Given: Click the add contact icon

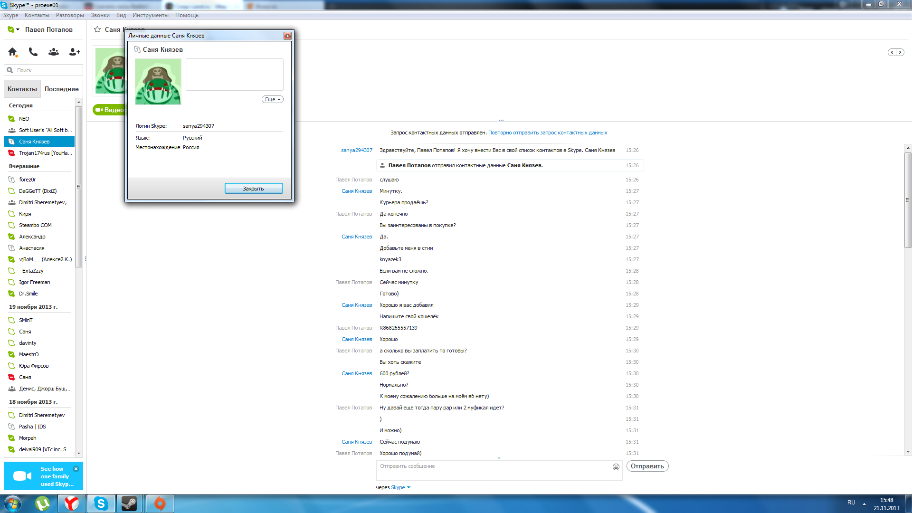Looking at the screenshot, I should tap(75, 52).
